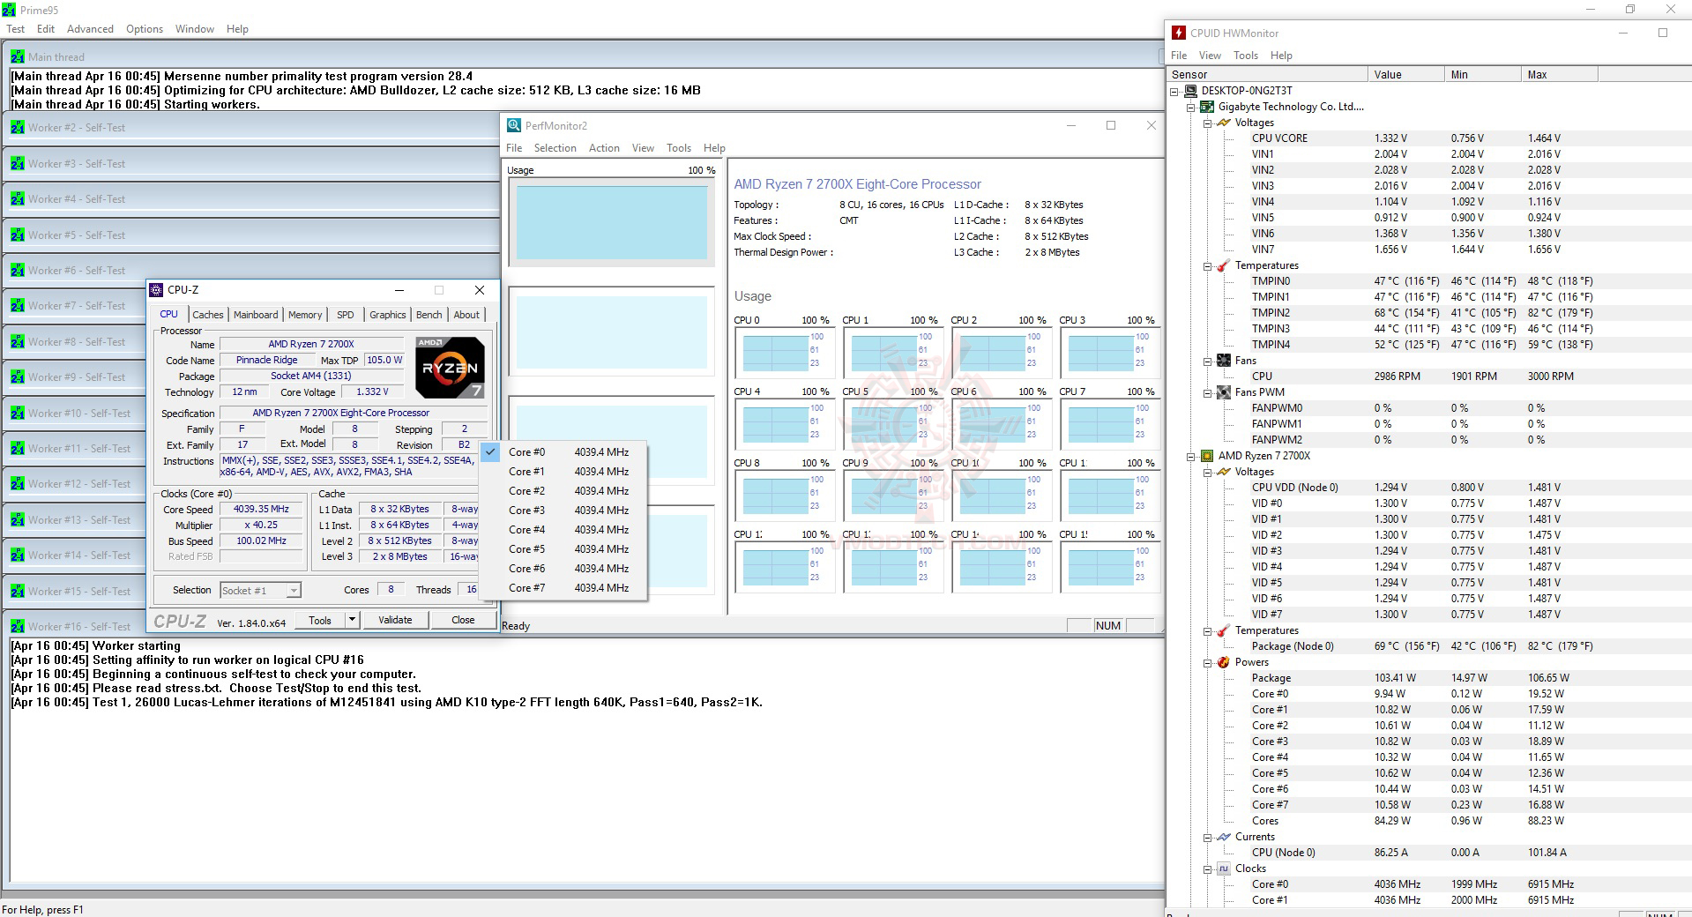The image size is (1692, 917).
Task: Click the Worker #9 Self-Test window icon
Action: pyautogui.click(x=18, y=377)
